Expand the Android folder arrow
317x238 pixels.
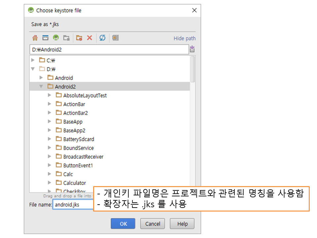click(x=41, y=78)
